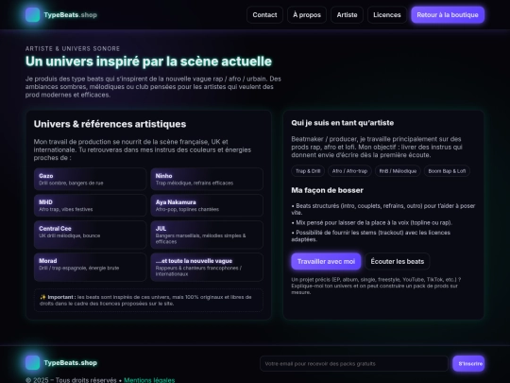Open the Mentions légales link
Screen dimensions: 510x383
coord(149,380)
